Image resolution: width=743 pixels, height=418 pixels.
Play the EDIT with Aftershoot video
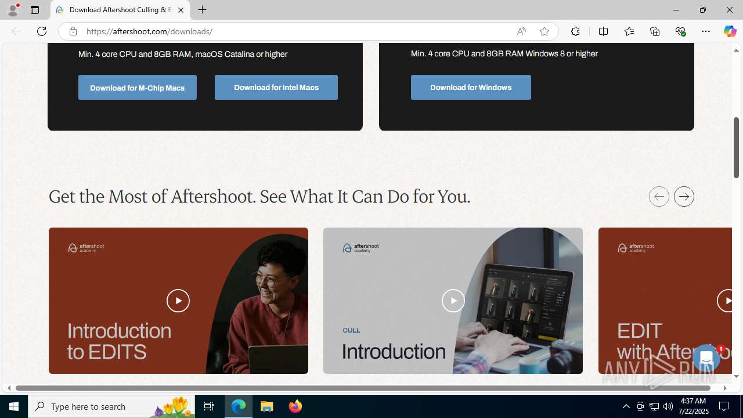click(724, 301)
